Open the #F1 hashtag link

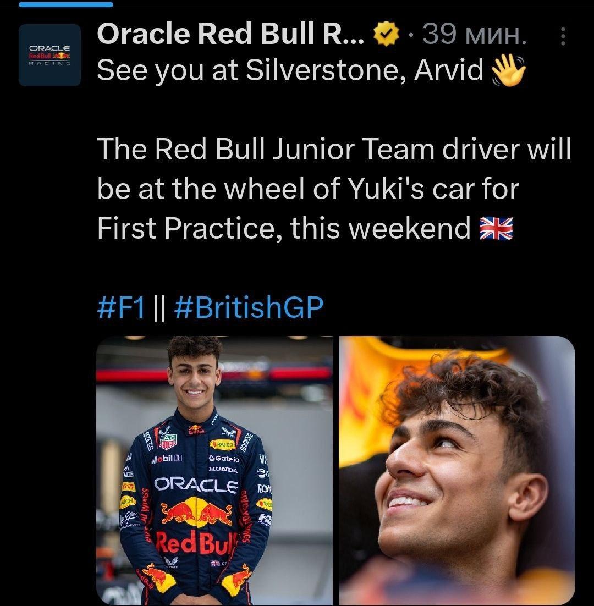click(x=121, y=307)
